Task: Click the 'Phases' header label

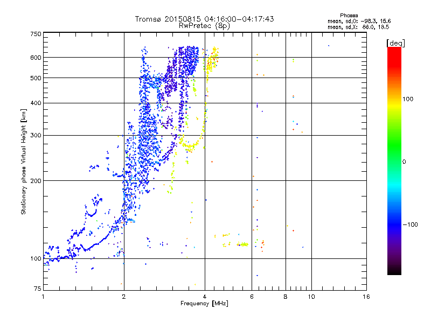Action: (349, 16)
